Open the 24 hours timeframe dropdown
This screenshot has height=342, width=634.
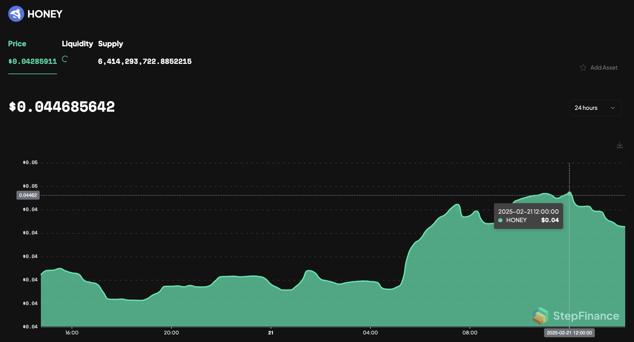coord(586,108)
